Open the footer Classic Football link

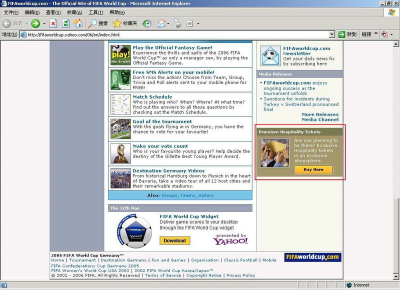pos(240,260)
